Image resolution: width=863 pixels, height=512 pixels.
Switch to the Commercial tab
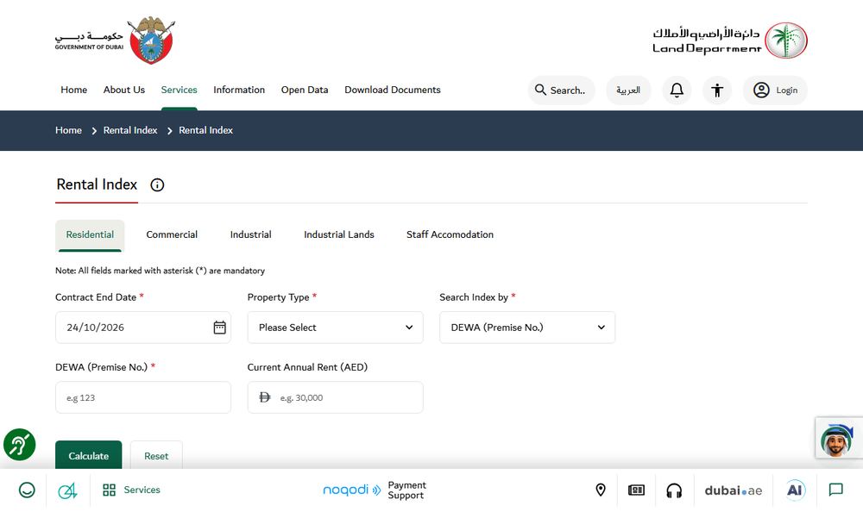(172, 234)
